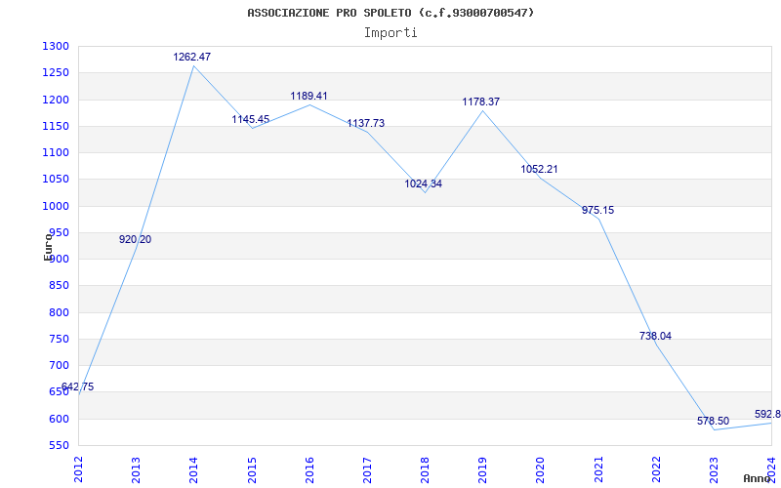Image resolution: width=781 pixels, height=488 pixels.
Task: Select data label 1178.37
Action: pos(480,102)
